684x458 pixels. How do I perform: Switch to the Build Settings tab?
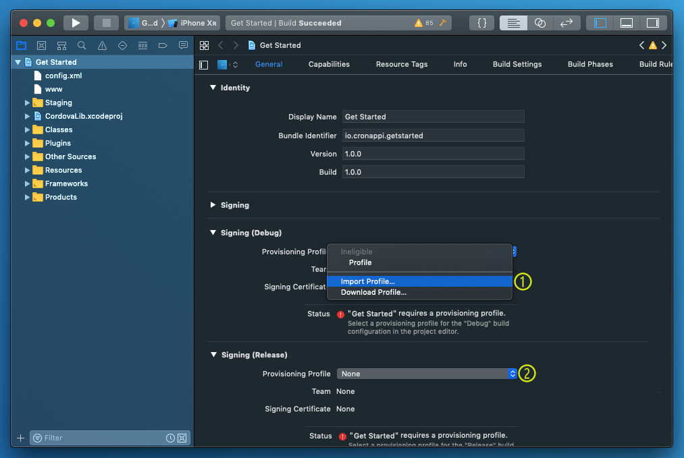pos(517,65)
